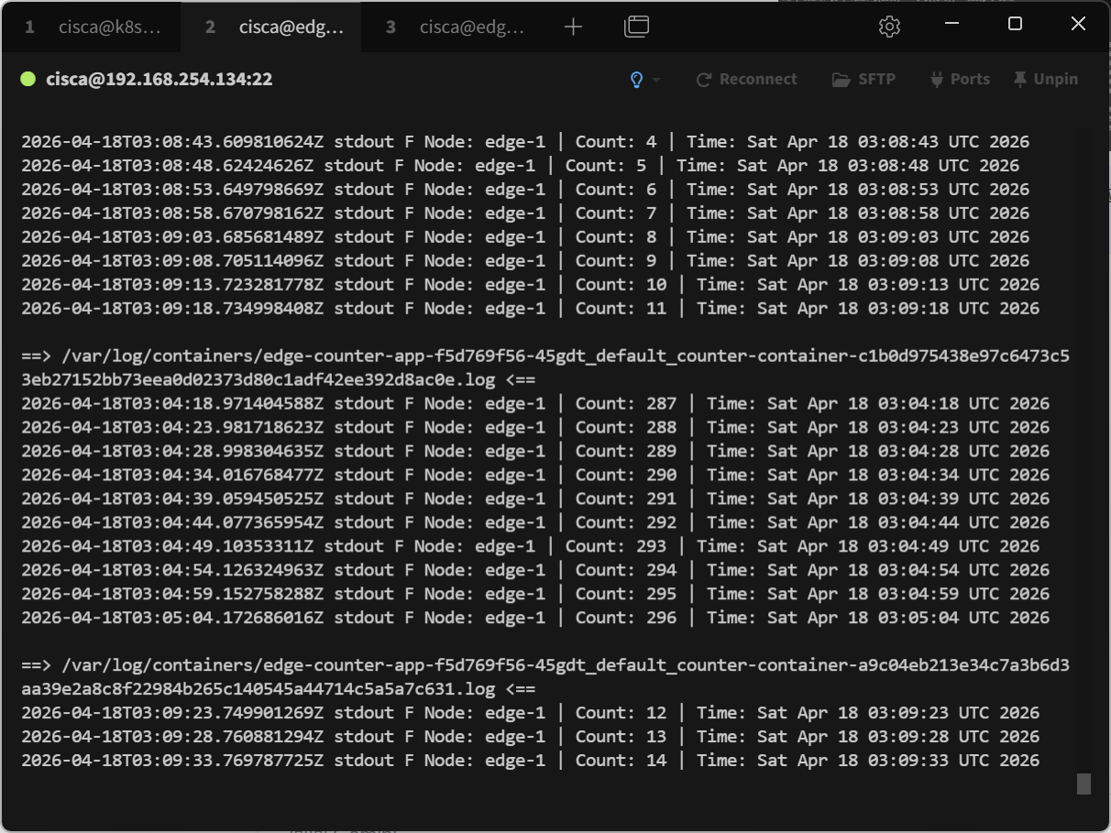
Task: Click the terminal cursor block at bottom right
Action: 1083,784
